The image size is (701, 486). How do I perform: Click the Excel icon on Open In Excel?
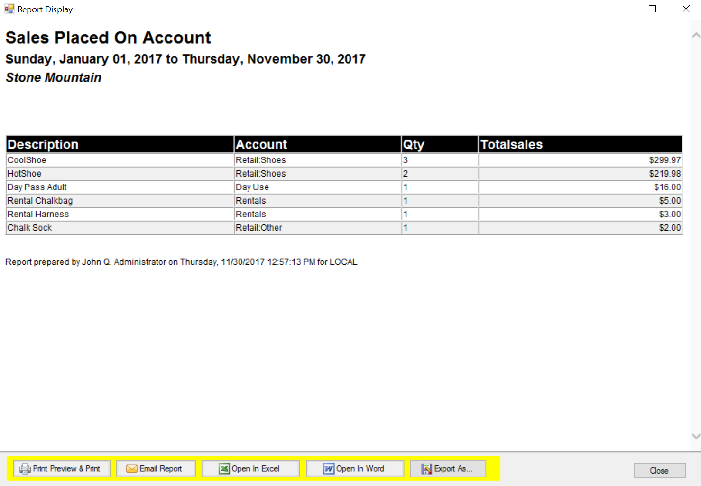click(224, 469)
